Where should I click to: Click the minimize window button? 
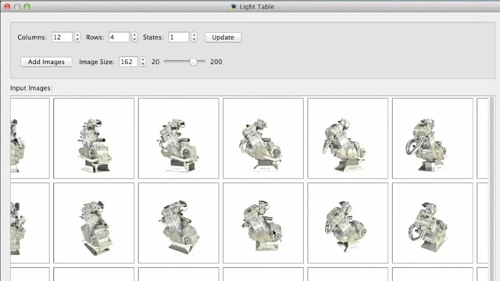tap(17, 6)
